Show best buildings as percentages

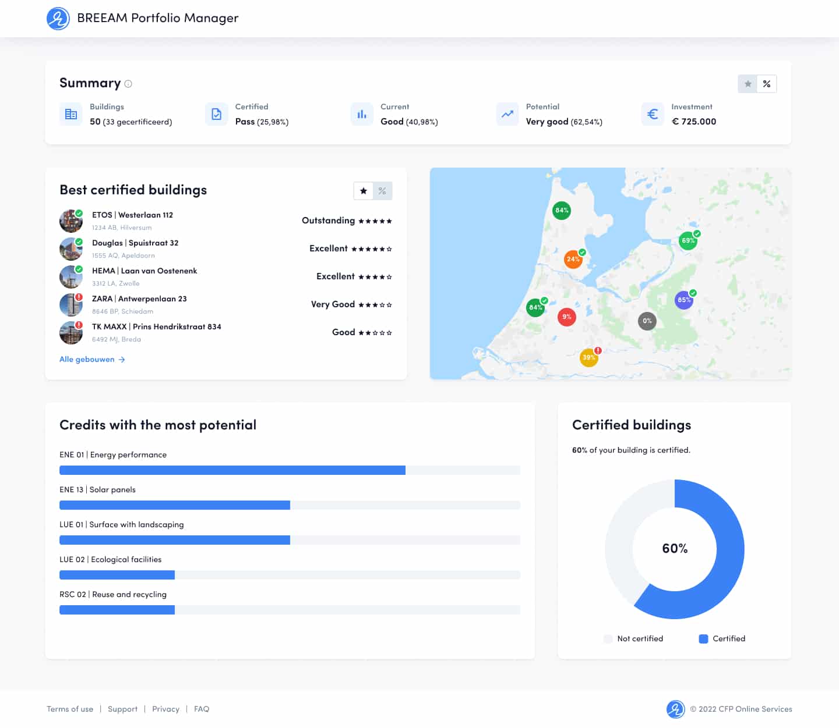(x=382, y=191)
